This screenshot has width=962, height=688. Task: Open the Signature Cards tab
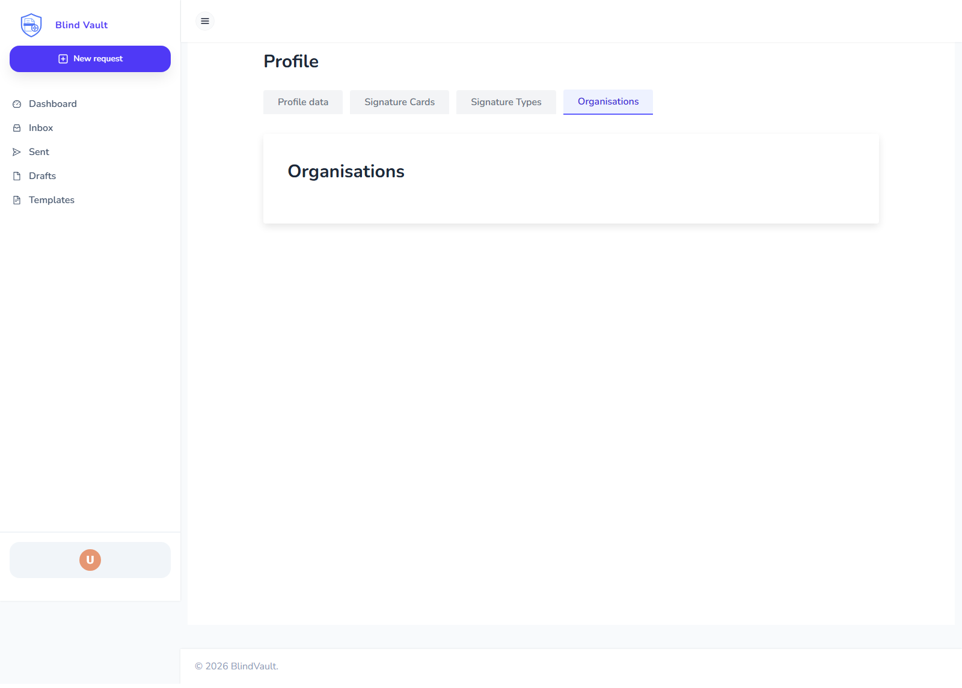(x=399, y=102)
